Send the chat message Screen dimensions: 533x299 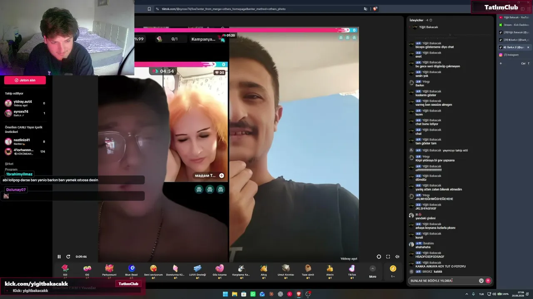(488, 281)
